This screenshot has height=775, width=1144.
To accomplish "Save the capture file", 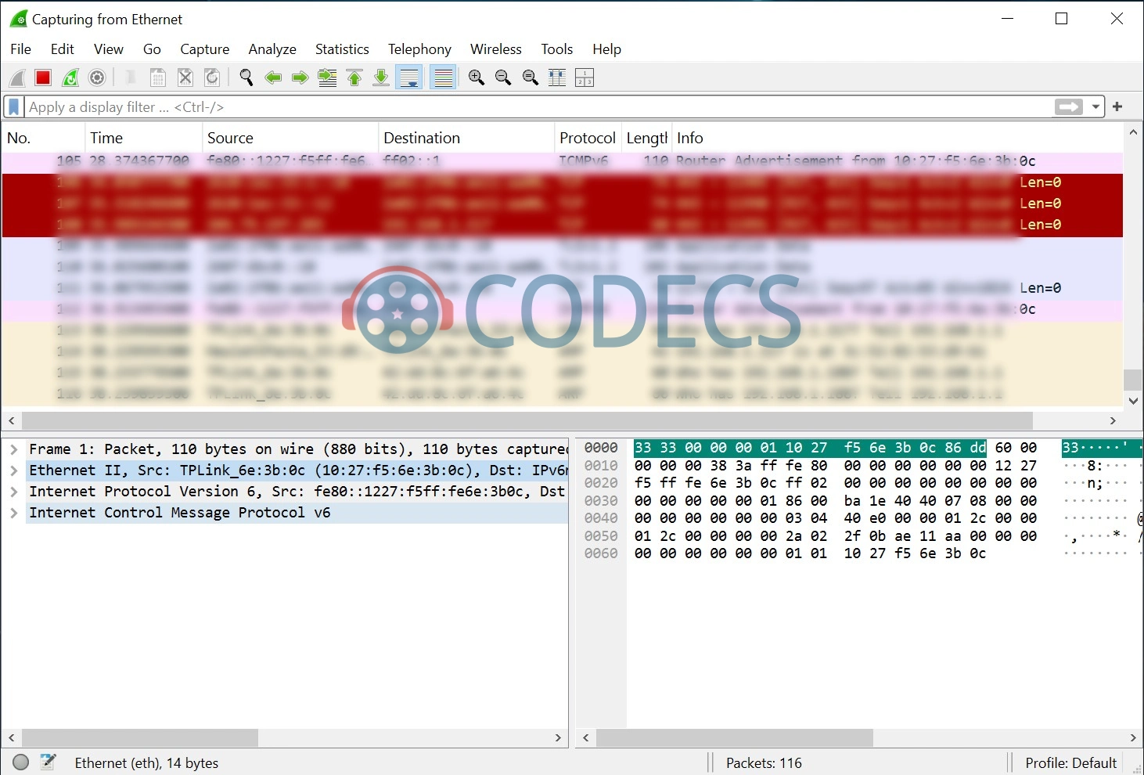I will pyautogui.click(x=158, y=77).
